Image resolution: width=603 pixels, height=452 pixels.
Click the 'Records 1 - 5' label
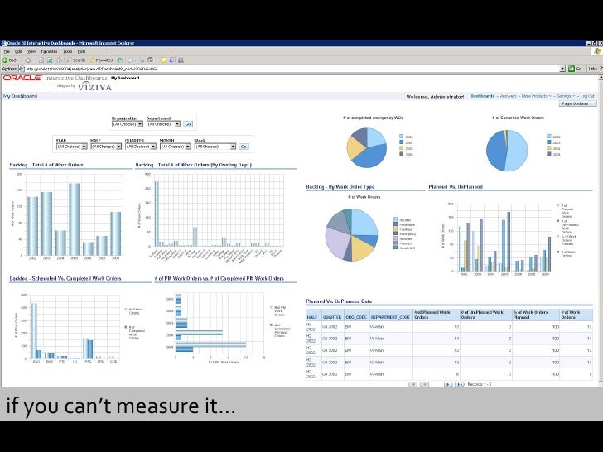pos(479,384)
